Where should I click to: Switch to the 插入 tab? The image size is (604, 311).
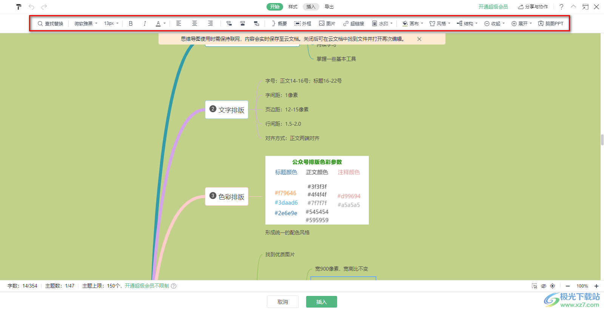click(311, 7)
